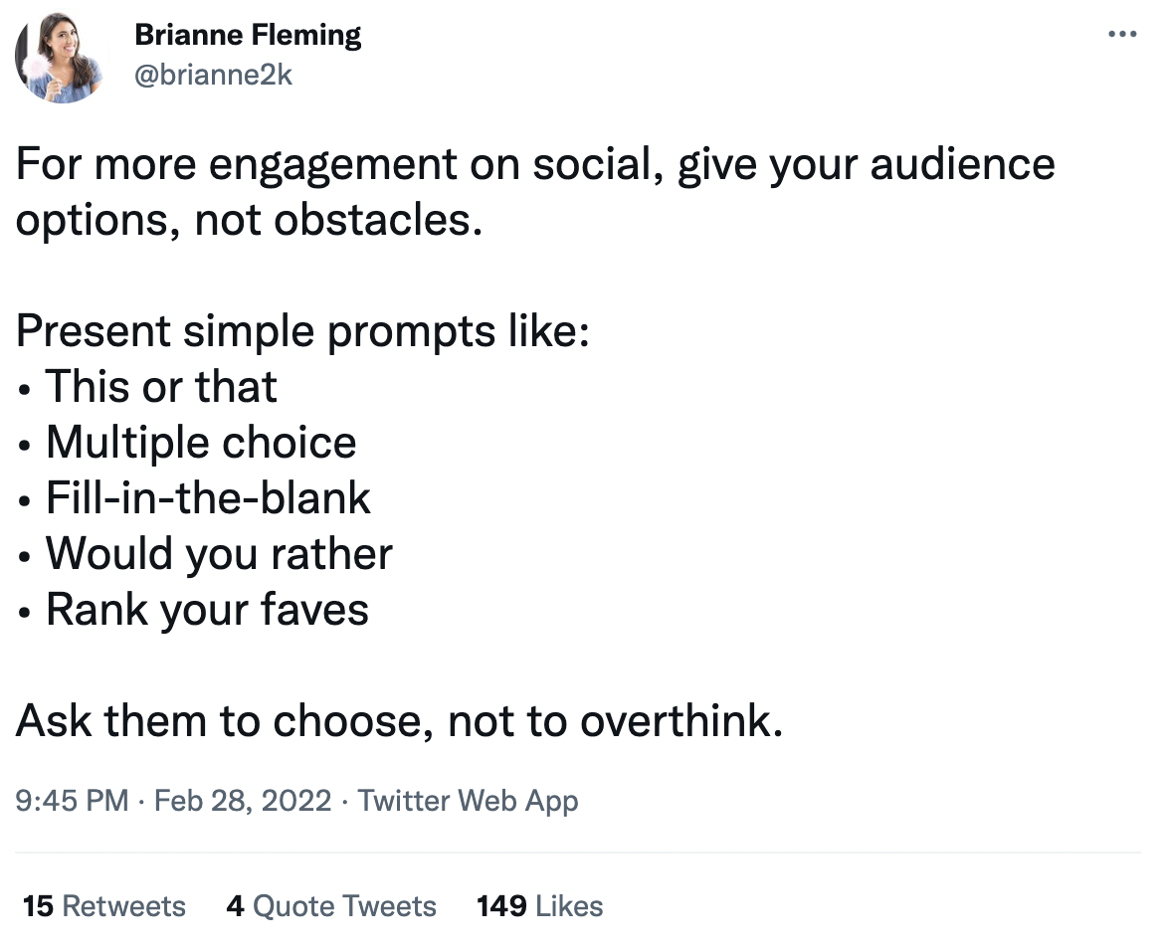The width and height of the screenshot is (1164, 951).
Task: Click the @brianne2k handle
Action: (x=213, y=76)
